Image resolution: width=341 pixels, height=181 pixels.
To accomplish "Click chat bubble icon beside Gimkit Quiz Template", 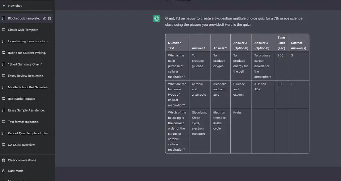I will point(4,30).
